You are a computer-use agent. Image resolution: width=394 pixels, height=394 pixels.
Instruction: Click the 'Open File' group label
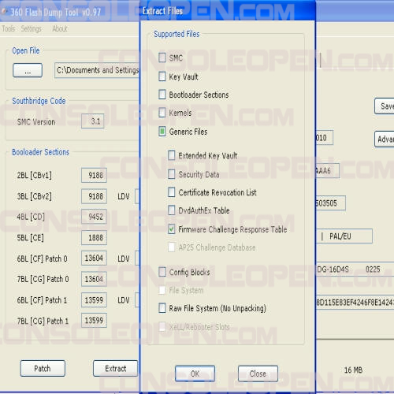click(x=26, y=50)
